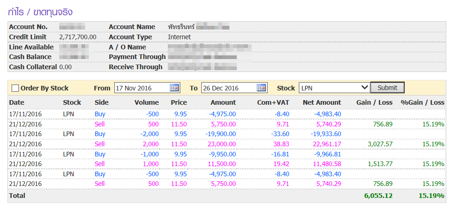Image resolution: width=456 pixels, height=215 pixels.
Task: Click the Stock column header in table
Action: pos(72,102)
